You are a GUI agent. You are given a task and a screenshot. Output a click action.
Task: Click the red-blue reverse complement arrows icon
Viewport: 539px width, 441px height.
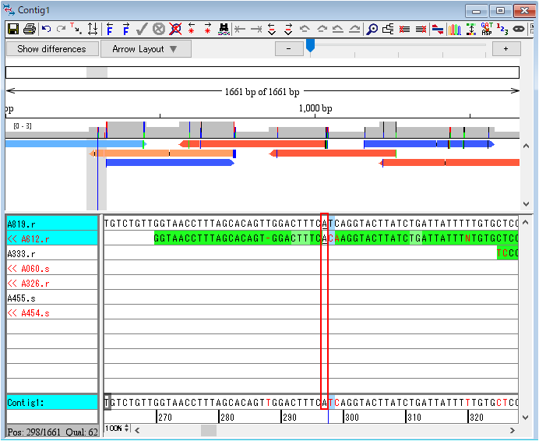[x=437, y=30]
